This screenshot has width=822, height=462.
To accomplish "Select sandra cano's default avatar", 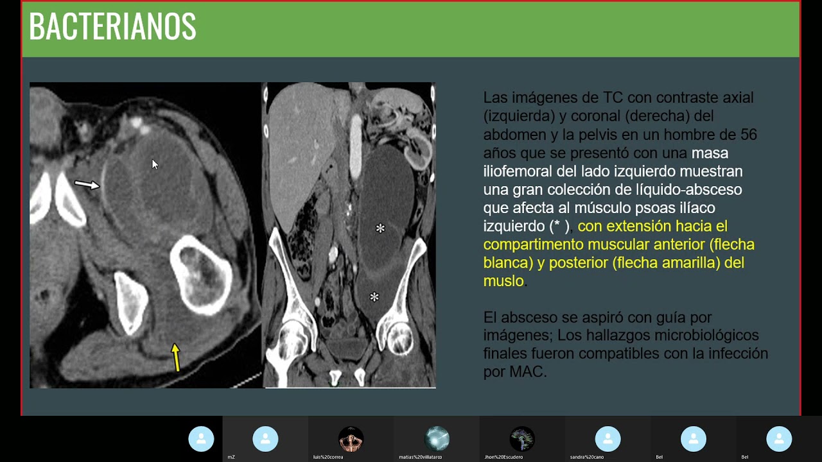I will coord(608,439).
